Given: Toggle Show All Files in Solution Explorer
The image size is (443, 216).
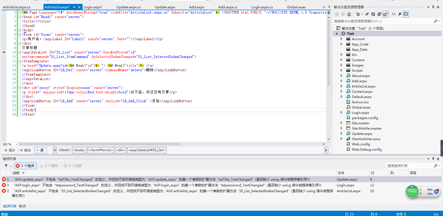Looking at the screenshot, I should point(385,14).
